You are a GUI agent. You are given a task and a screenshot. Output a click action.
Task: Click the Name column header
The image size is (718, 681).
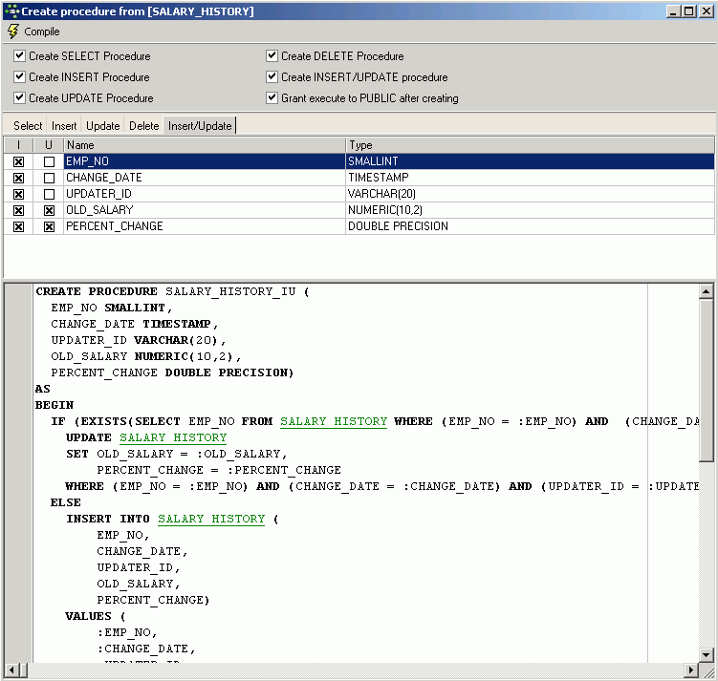(x=205, y=145)
